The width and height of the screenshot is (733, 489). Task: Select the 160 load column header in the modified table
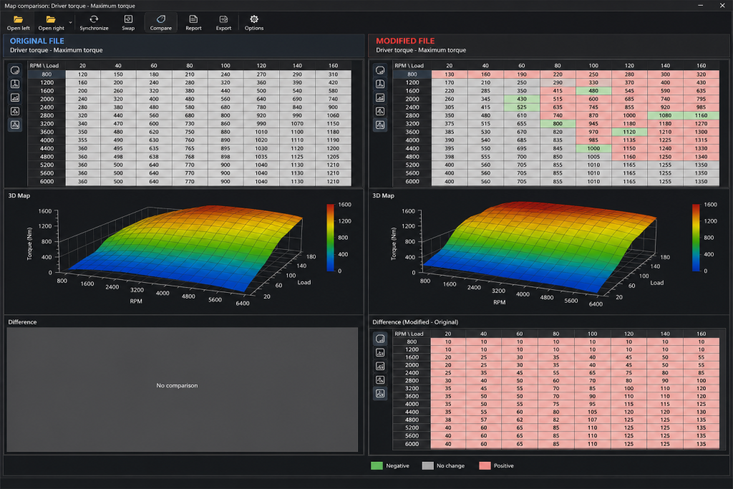[702, 66]
